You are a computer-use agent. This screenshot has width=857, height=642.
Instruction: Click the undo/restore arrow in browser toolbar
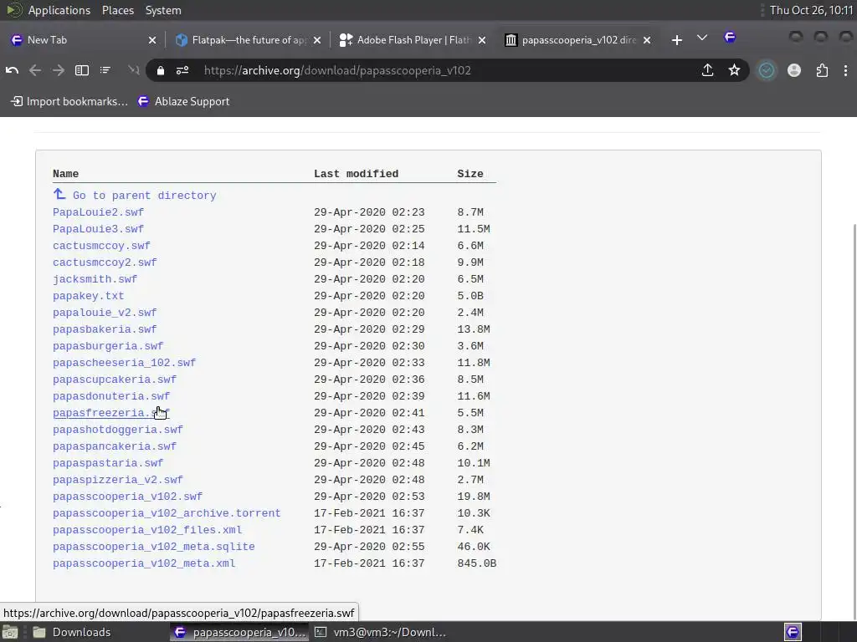pyautogui.click(x=12, y=70)
